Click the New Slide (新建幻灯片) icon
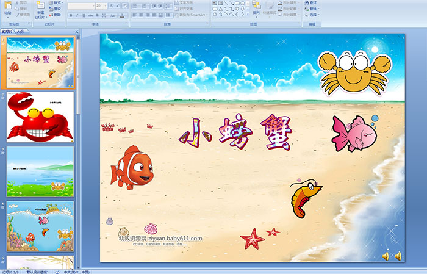The height and width of the screenshot is (274, 427). pos(40,6)
